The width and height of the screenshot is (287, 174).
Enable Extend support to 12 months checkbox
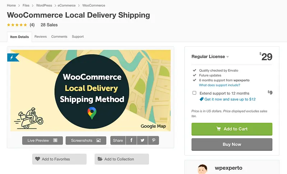click(x=194, y=93)
